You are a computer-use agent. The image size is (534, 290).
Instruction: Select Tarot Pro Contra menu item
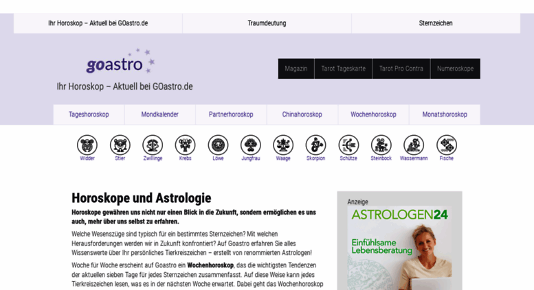[401, 69]
